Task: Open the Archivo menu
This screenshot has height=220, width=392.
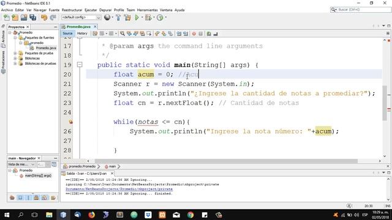Action: click(x=7, y=10)
